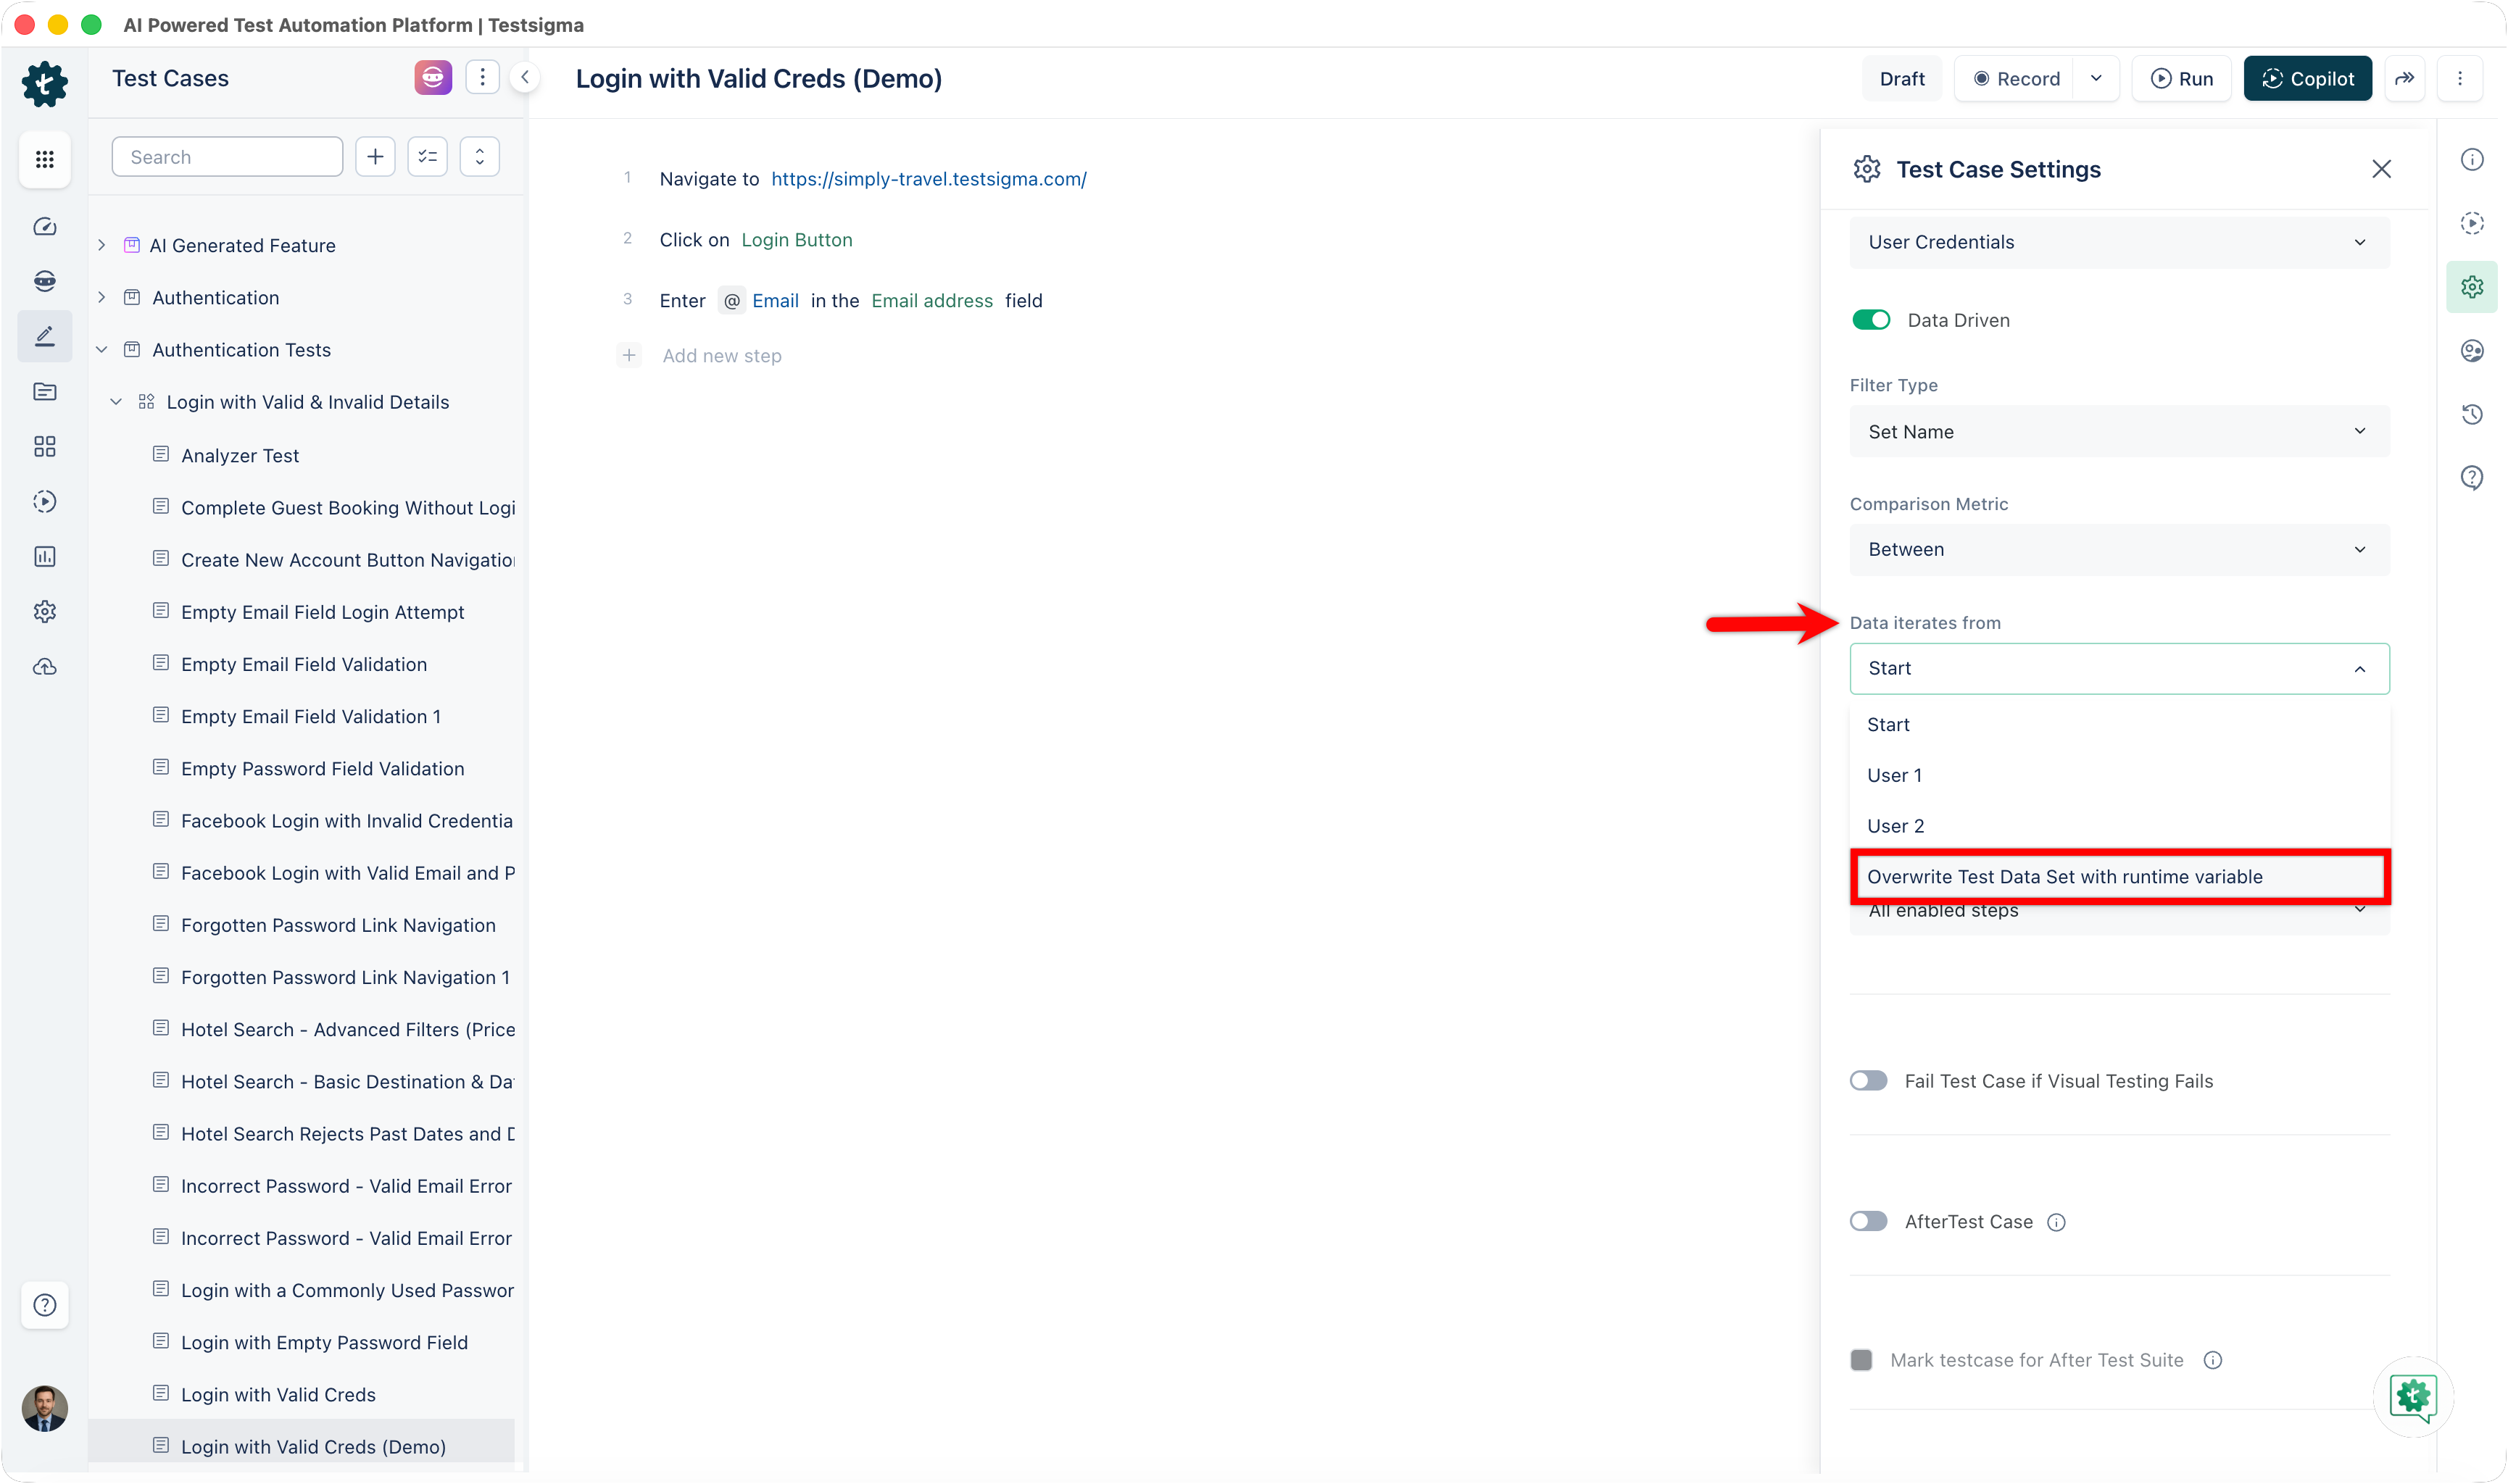This screenshot has width=2508, height=1484.
Task: Close the Data iterates from Start dropdown
Action: [2119, 669]
